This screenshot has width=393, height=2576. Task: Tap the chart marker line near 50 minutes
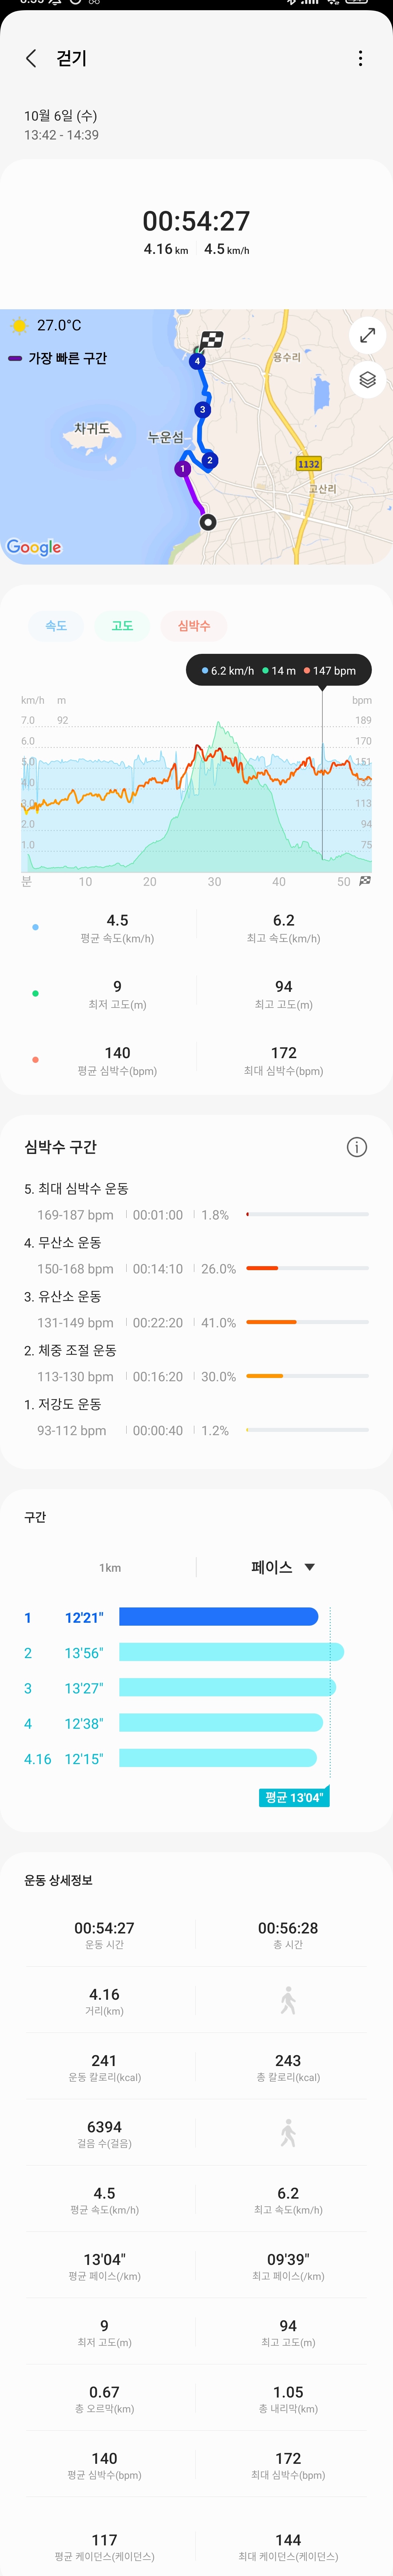322,780
